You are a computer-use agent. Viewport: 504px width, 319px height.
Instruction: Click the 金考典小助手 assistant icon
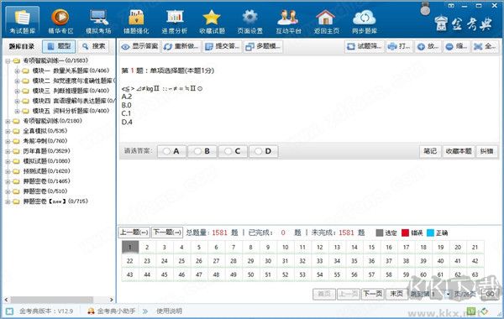tap(92, 311)
